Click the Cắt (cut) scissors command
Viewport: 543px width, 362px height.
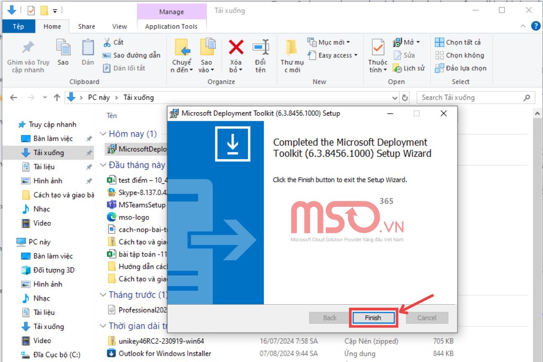[113, 42]
